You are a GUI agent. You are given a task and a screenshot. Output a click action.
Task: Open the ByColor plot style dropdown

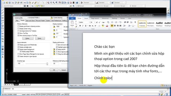pyautogui.click(x=144, y=6)
